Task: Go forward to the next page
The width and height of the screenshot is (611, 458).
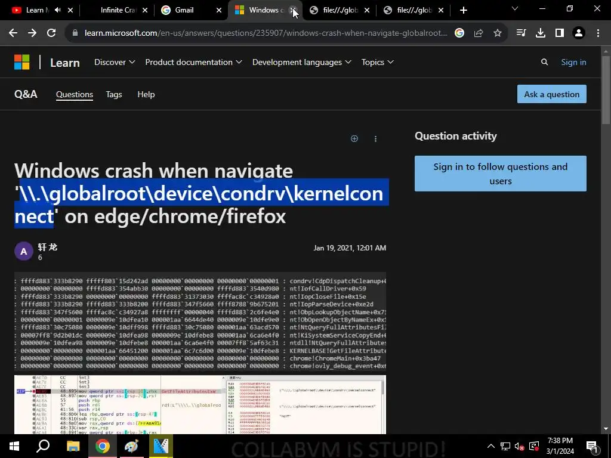Action: (32, 33)
